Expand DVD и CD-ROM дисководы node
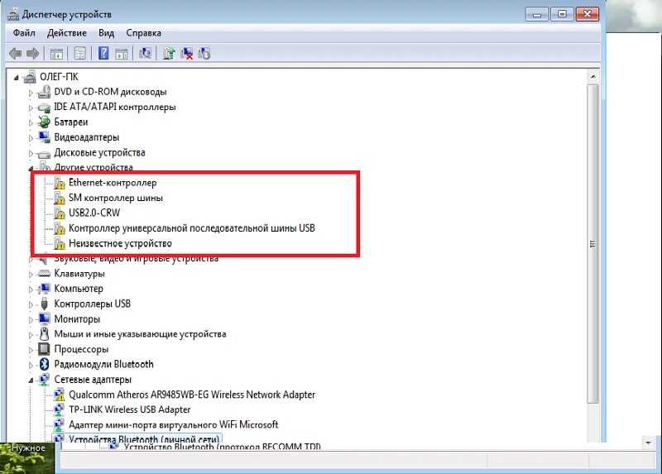This screenshot has height=474, width=662. tap(31, 93)
